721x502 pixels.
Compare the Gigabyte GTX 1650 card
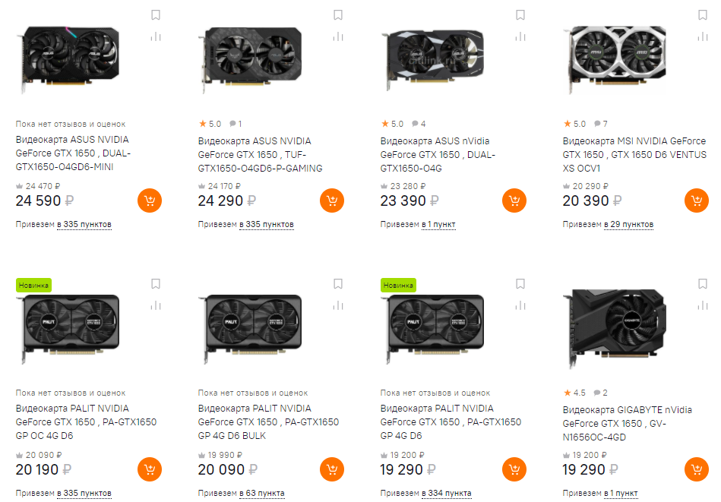703,305
